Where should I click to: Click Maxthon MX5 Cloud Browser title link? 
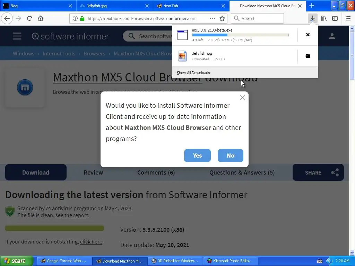(128, 77)
